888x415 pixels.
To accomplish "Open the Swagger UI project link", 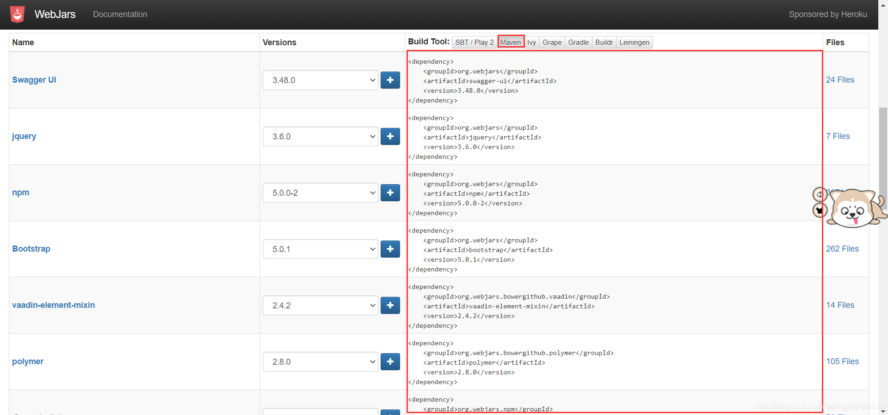I will [34, 80].
